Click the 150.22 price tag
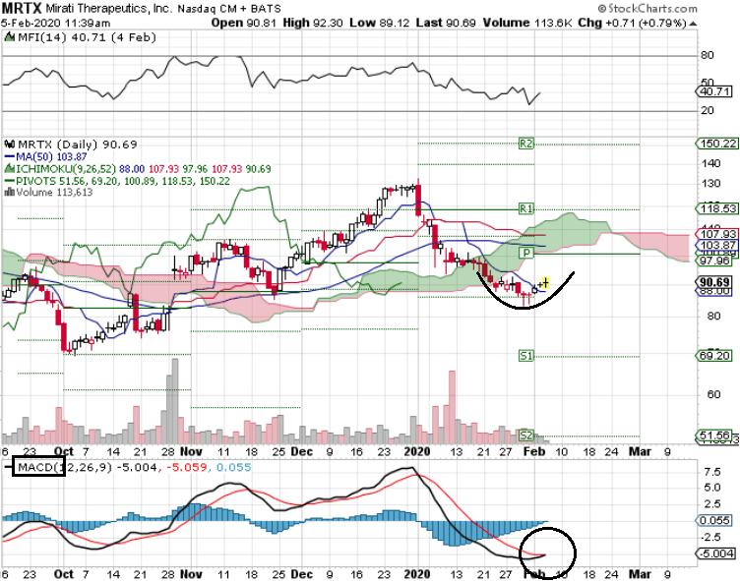The image size is (740, 581). 716,144
